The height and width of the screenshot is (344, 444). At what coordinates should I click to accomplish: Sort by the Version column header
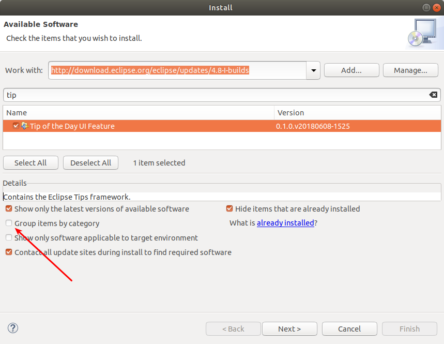[358, 113]
